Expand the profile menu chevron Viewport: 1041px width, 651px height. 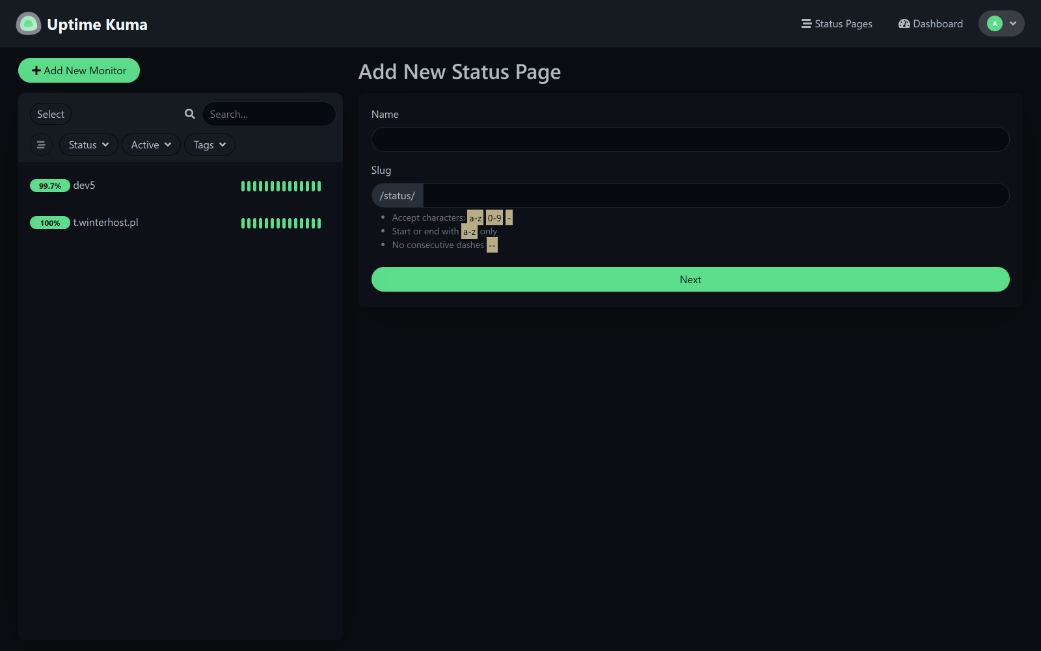pyautogui.click(x=1013, y=23)
